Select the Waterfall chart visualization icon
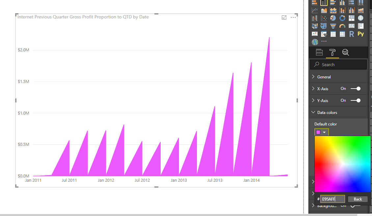The width and height of the screenshot is (372, 216). [x=315, y=18]
